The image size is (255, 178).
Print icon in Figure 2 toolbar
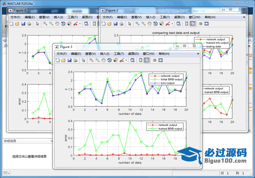[121, 24]
